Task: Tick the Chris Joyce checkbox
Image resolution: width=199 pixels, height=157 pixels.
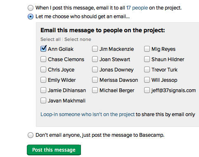Action: point(43,69)
